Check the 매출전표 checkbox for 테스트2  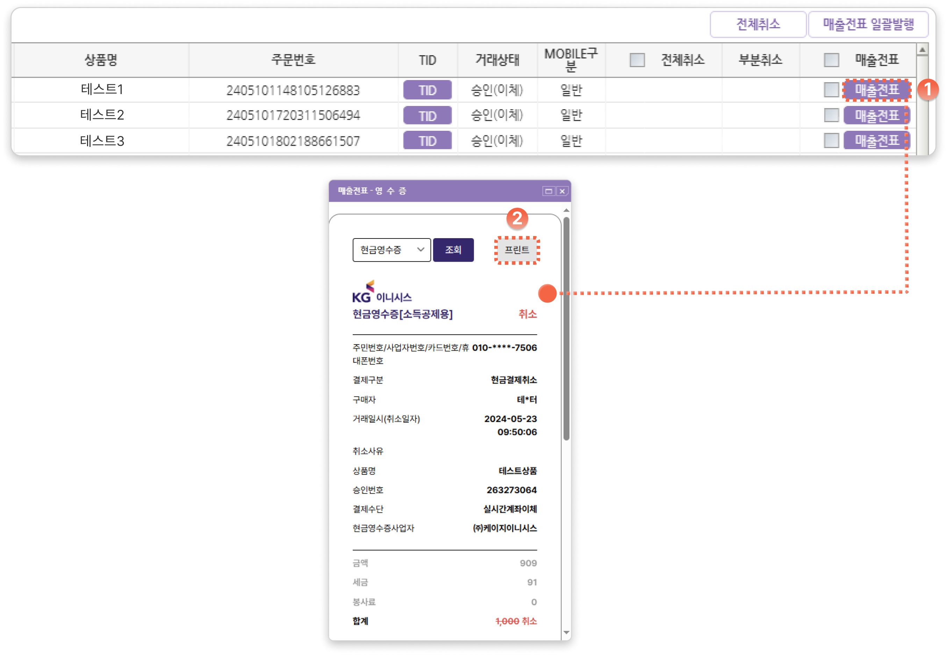coord(831,115)
